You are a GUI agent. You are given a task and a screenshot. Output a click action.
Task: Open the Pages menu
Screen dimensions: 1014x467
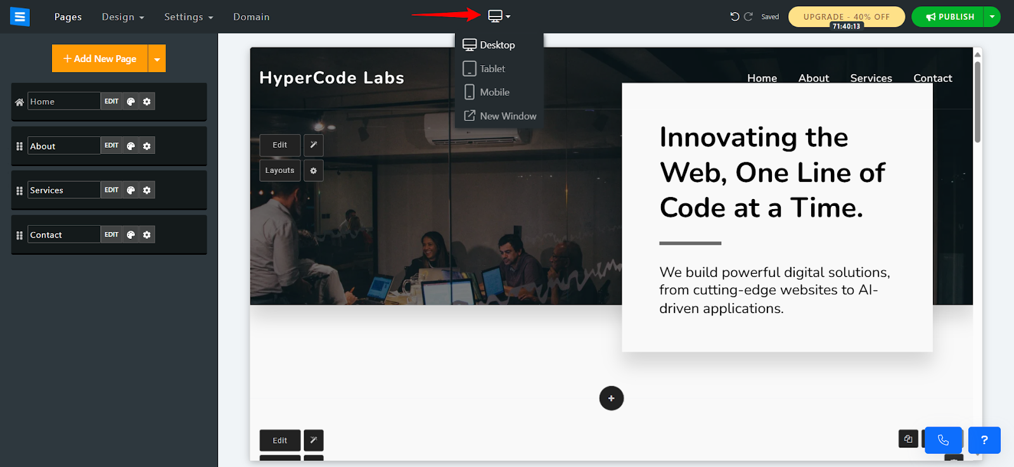click(x=68, y=17)
